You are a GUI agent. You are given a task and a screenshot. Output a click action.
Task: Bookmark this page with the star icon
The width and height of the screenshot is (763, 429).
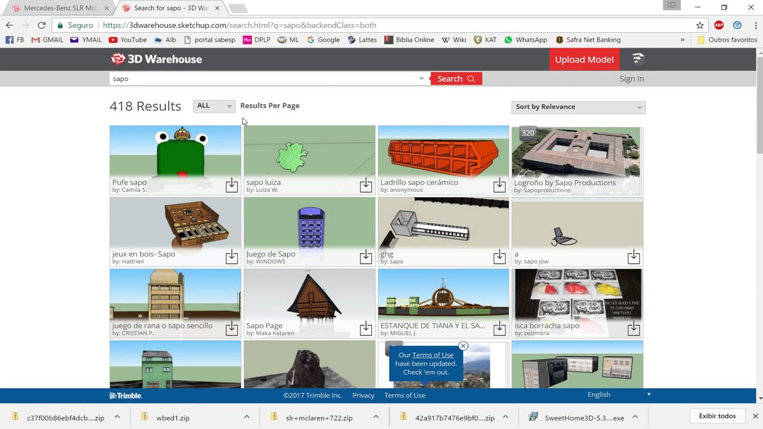700,25
